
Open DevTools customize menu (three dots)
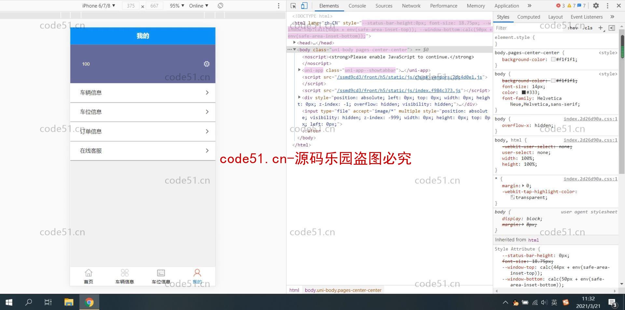click(607, 6)
